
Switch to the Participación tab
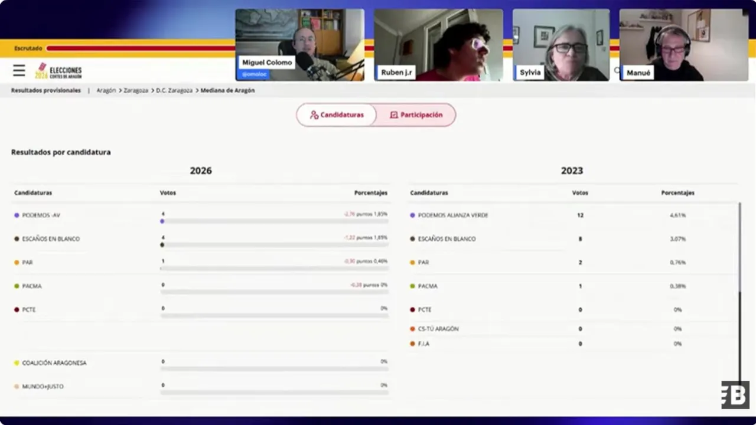point(416,115)
